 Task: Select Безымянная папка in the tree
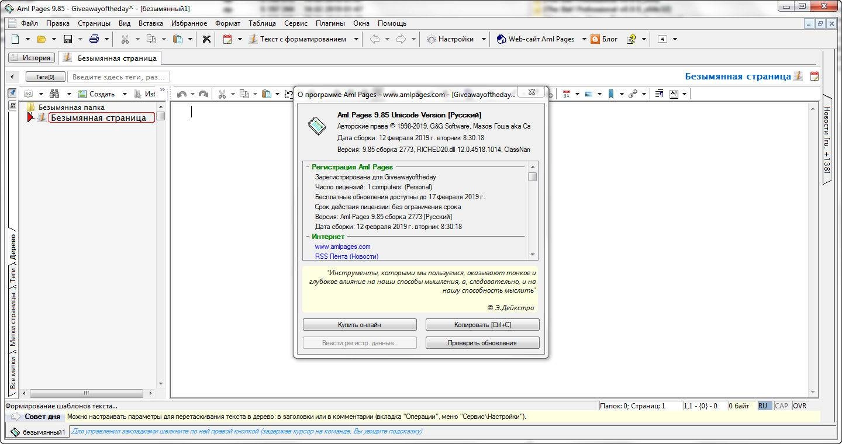[71, 107]
